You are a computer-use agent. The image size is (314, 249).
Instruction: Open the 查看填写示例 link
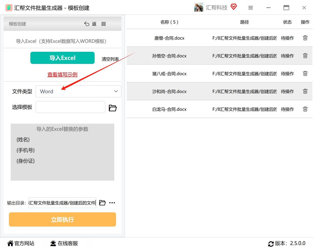click(62, 74)
